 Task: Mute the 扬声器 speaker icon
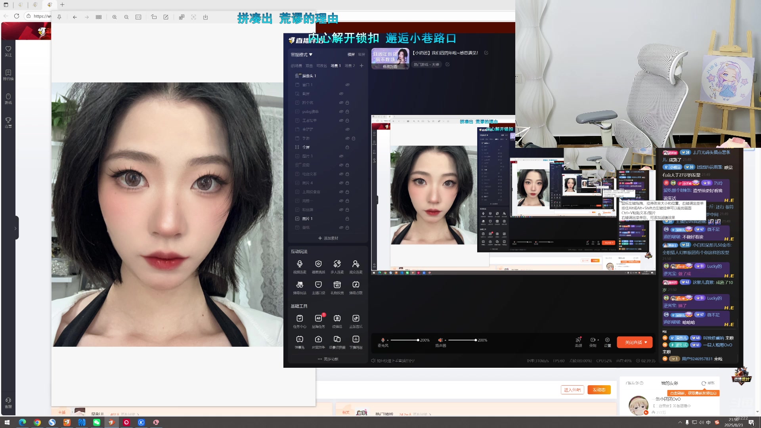coord(440,340)
